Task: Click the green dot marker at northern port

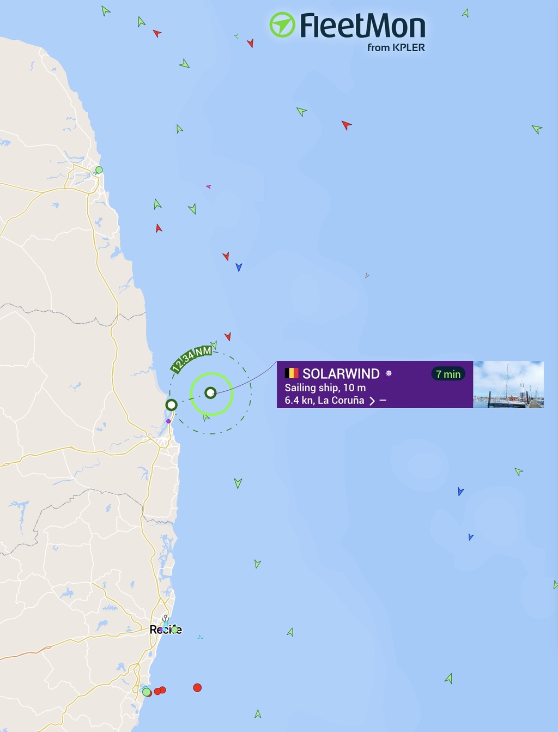Action: pos(99,170)
